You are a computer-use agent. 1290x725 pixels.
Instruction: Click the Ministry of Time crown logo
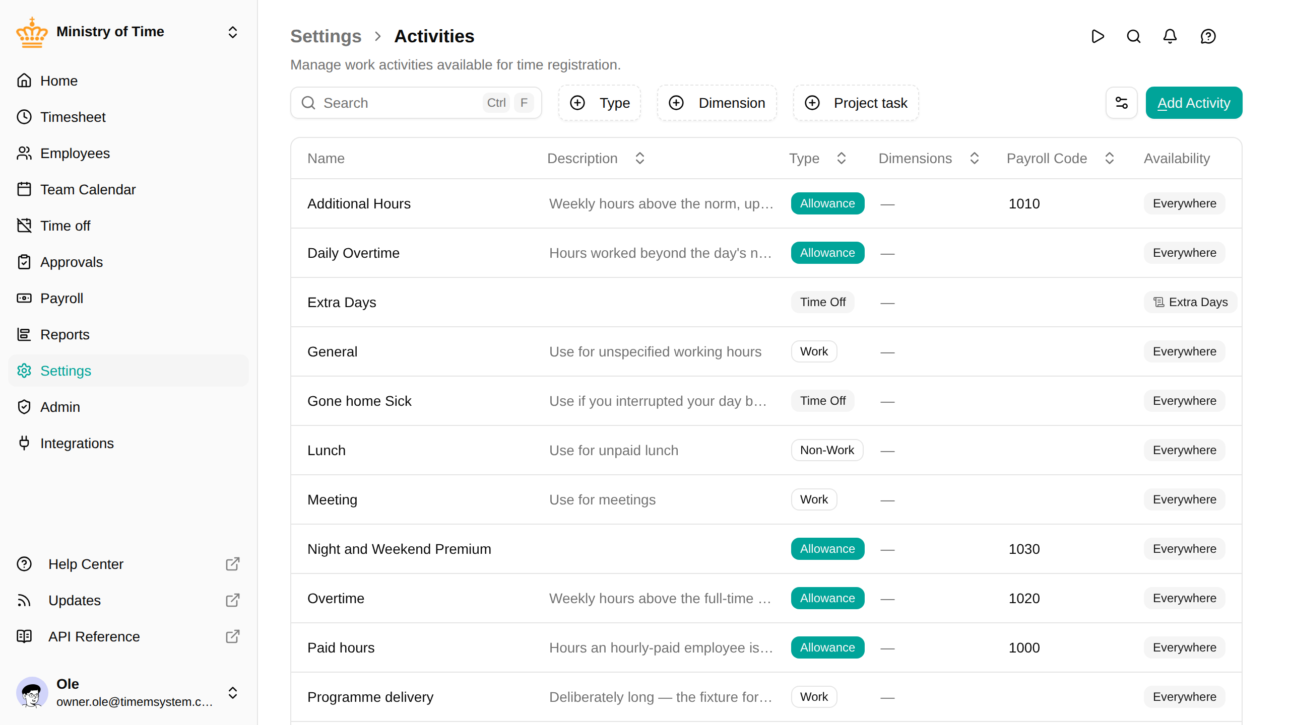pos(32,32)
